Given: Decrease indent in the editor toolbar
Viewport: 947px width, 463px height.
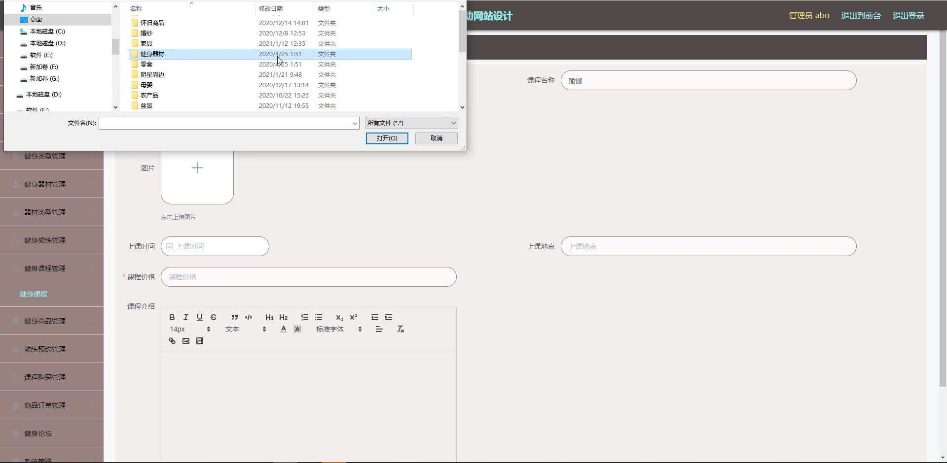Looking at the screenshot, I should 375,317.
